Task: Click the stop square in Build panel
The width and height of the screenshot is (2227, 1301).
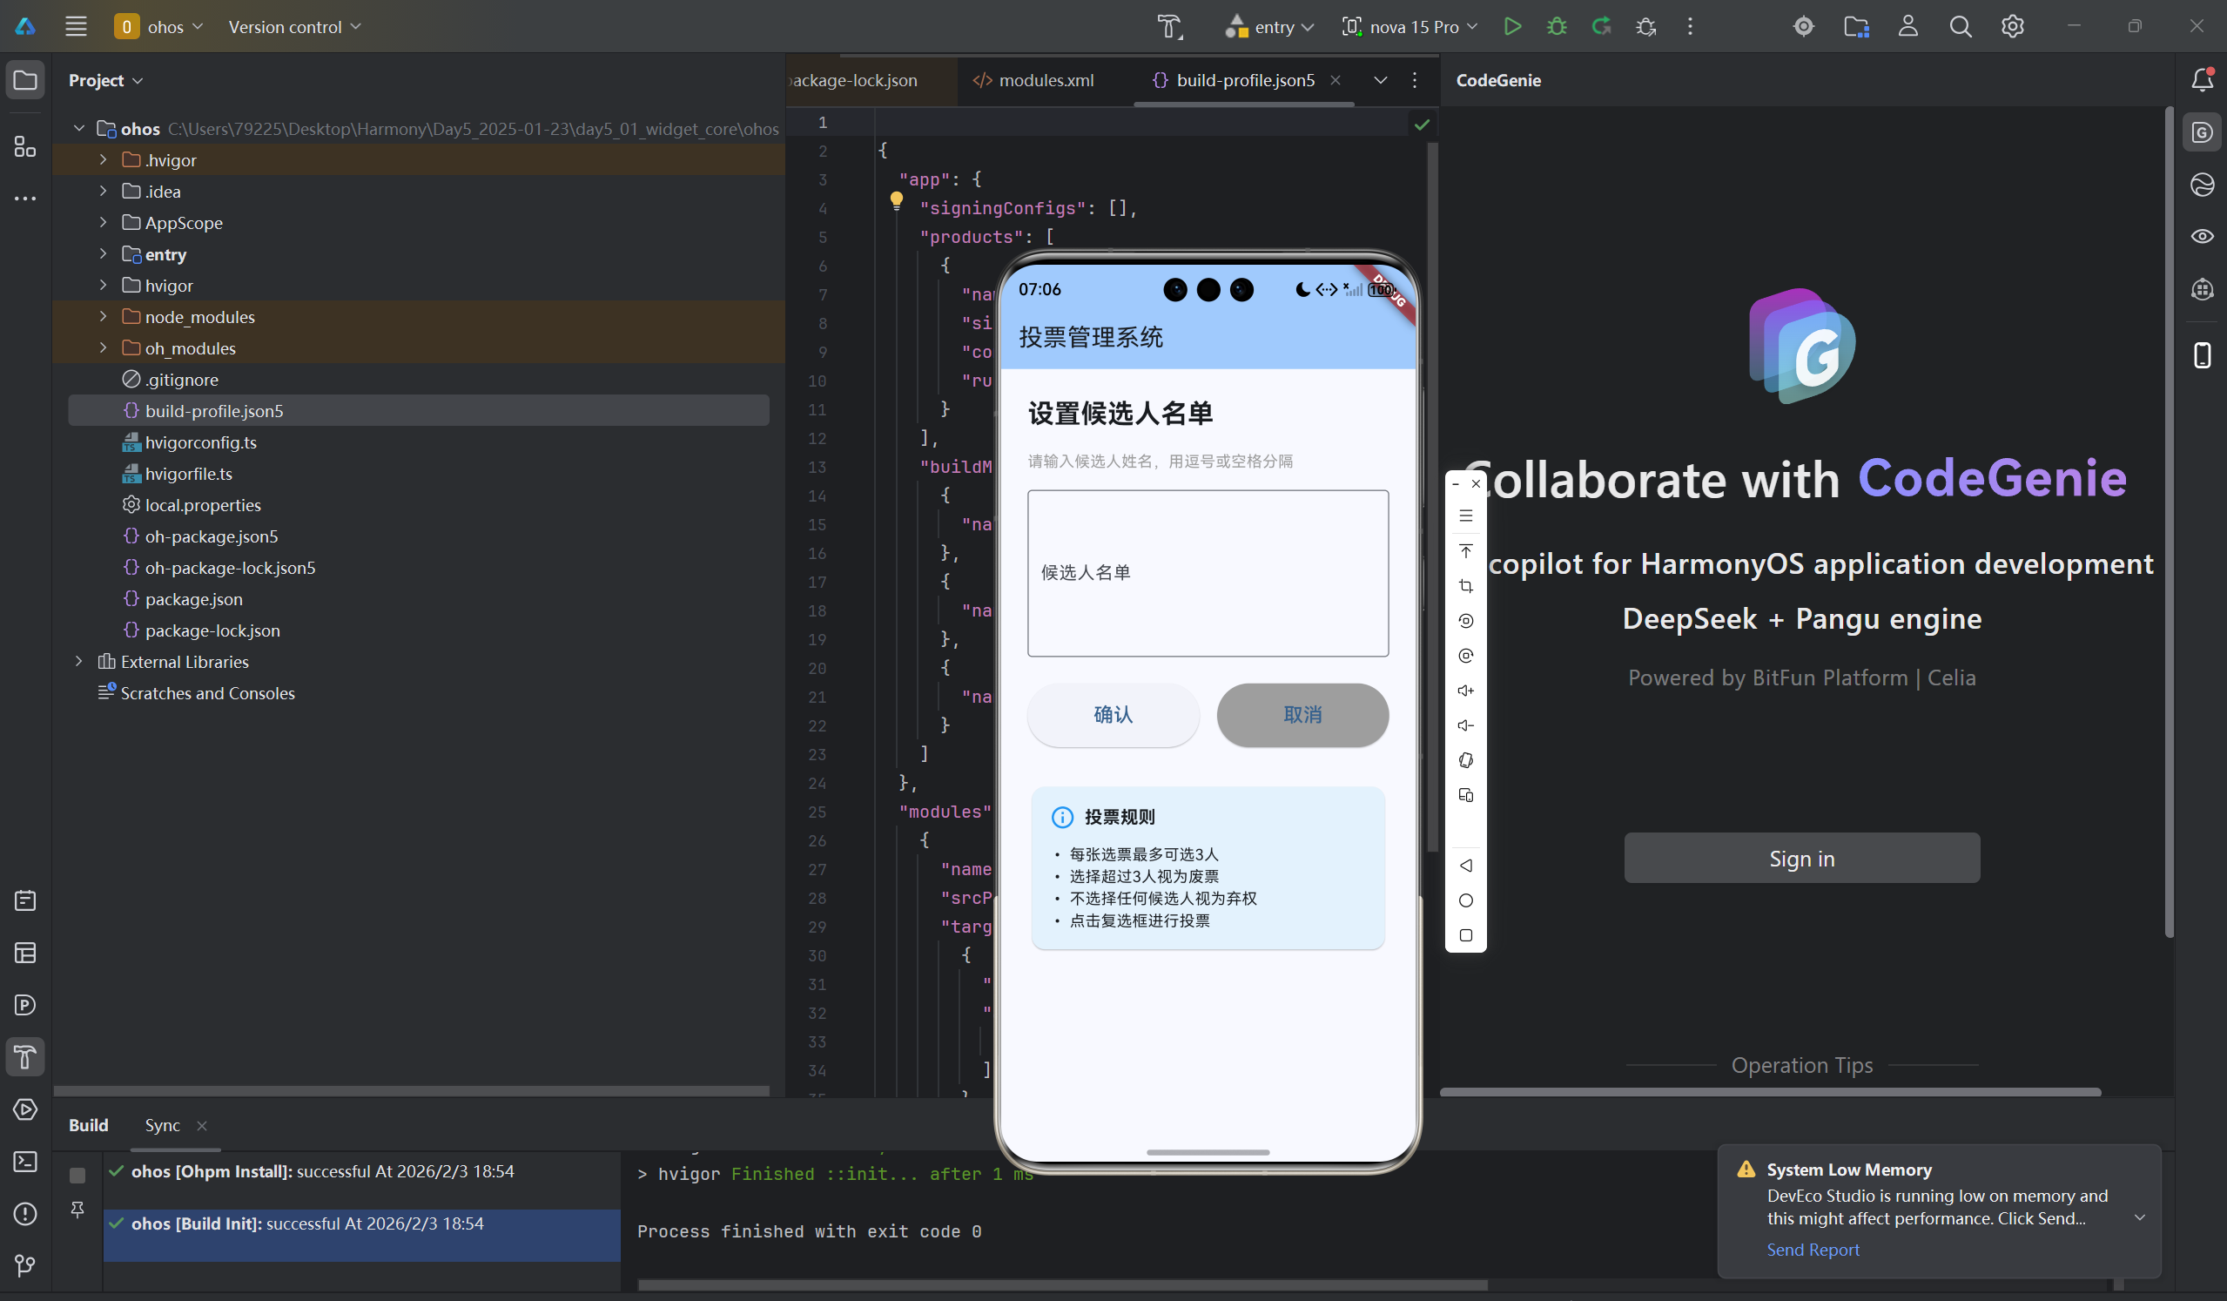Action: tap(77, 1175)
